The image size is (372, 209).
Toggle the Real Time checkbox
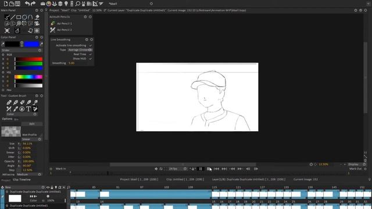90,54
